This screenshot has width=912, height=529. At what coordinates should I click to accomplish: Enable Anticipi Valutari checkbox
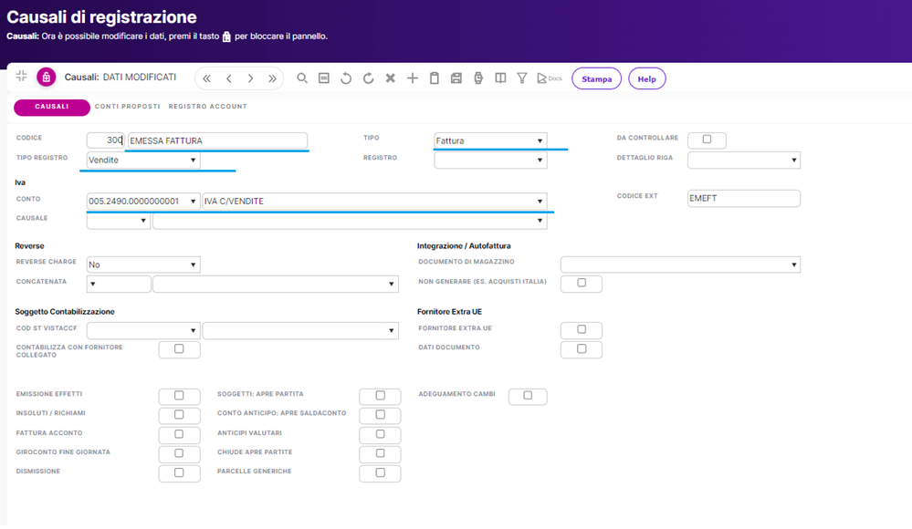pyautogui.click(x=381, y=434)
